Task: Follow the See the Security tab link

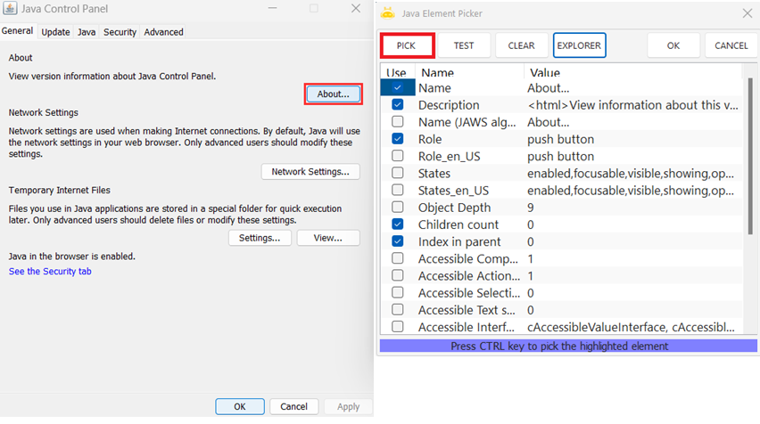Action: tap(50, 272)
